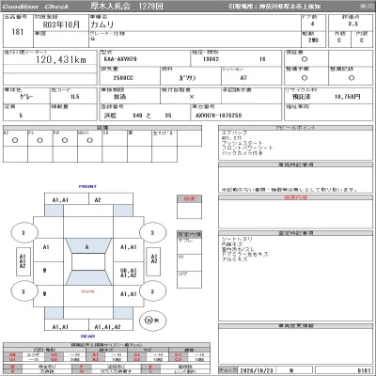Screen dimensions: 376x376
Task: Select windshield damage mark 'A'
Action: point(86,247)
